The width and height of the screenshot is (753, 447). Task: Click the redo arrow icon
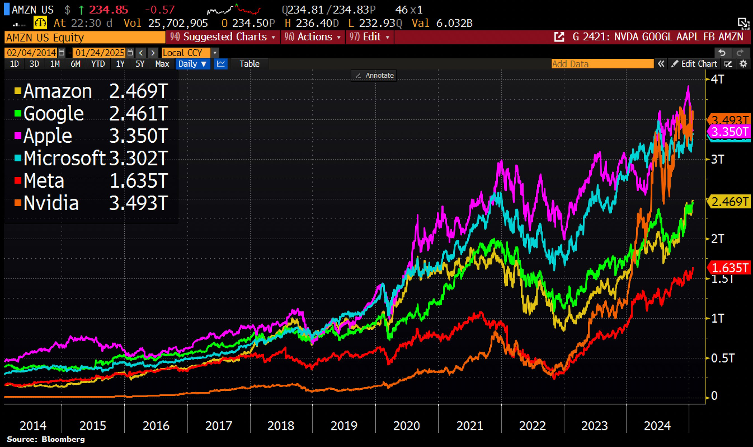click(740, 52)
